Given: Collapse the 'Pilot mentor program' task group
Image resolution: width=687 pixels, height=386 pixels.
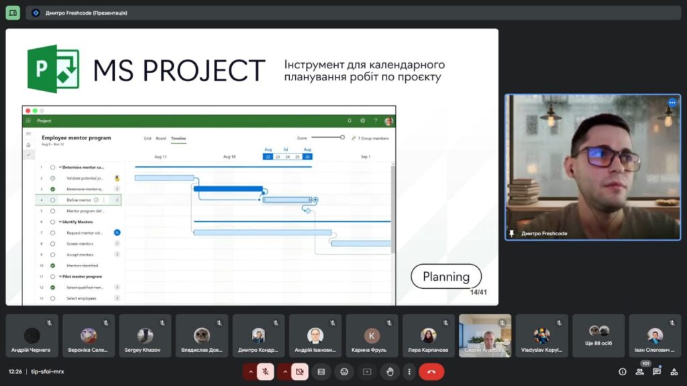Looking at the screenshot, I should pyautogui.click(x=60, y=277).
